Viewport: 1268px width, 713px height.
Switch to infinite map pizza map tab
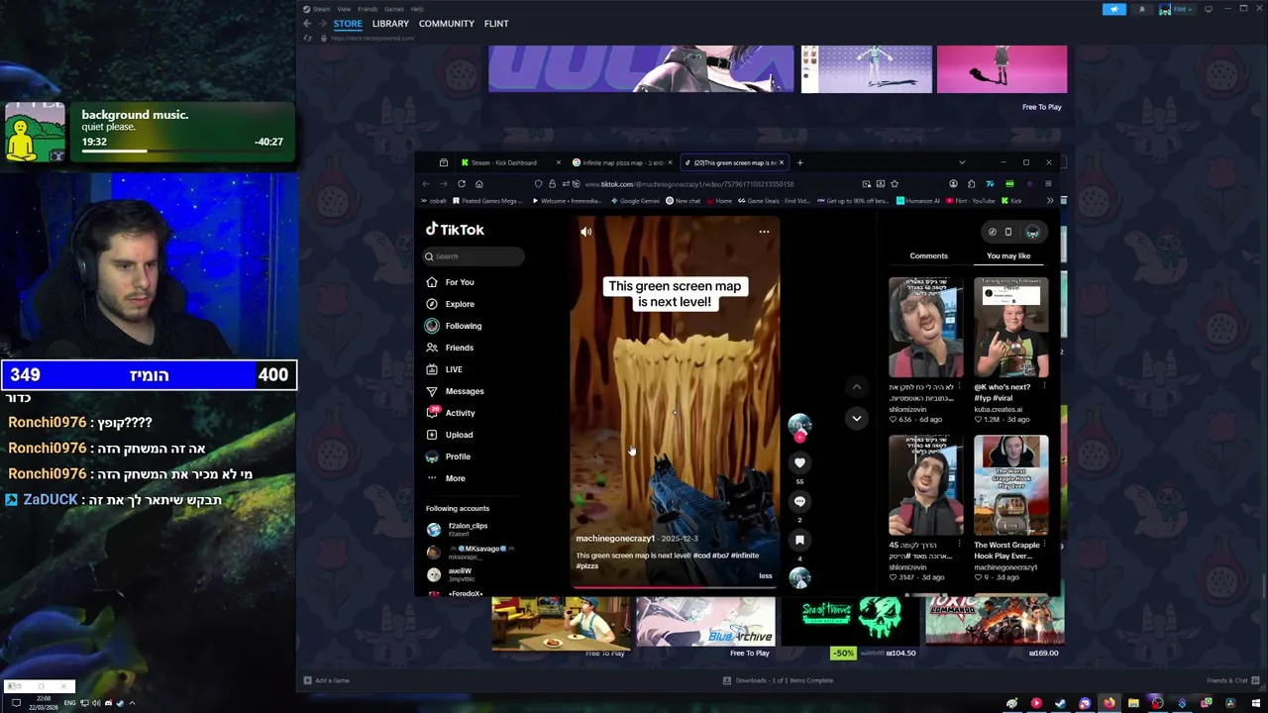621,162
